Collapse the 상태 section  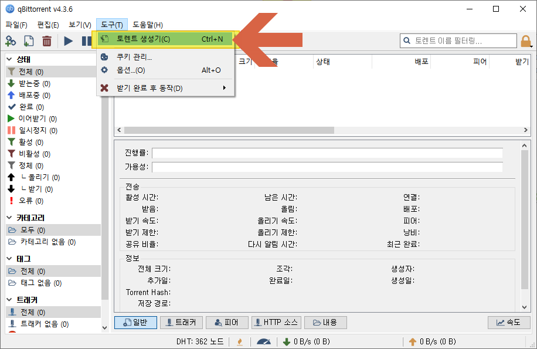(x=9, y=59)
